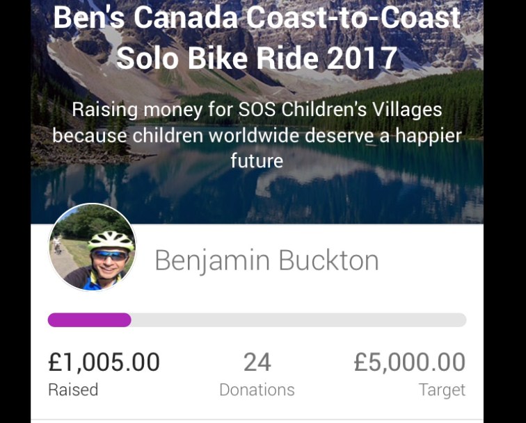
Task: Click the "Donations" label
Action: pos(257,390)
